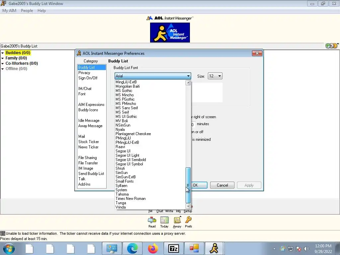Click the font list scroll down arrow
Image resolution: width=340 pixels, height=255 pixels.
[x=188, y=207]
